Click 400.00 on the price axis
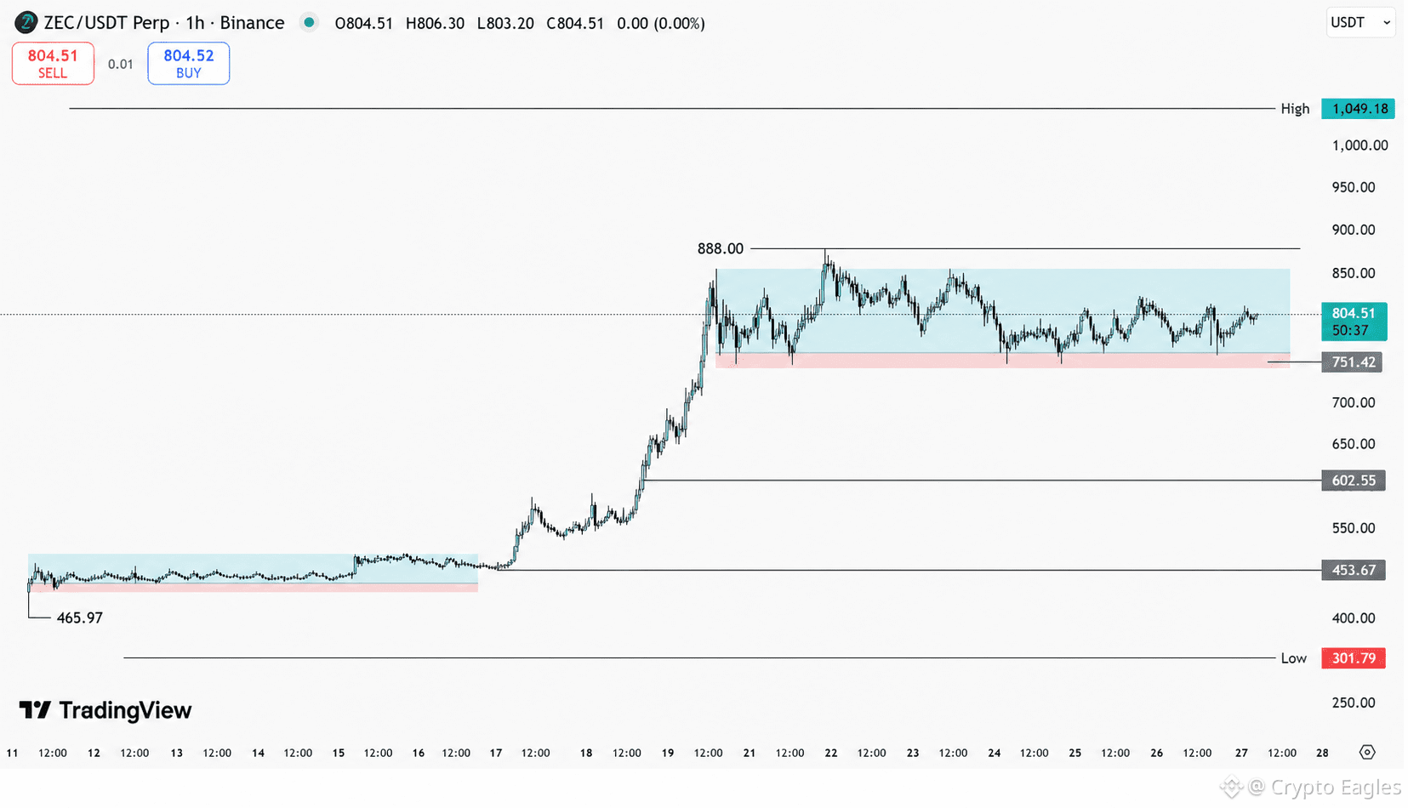 click(x=1354, y=618)
